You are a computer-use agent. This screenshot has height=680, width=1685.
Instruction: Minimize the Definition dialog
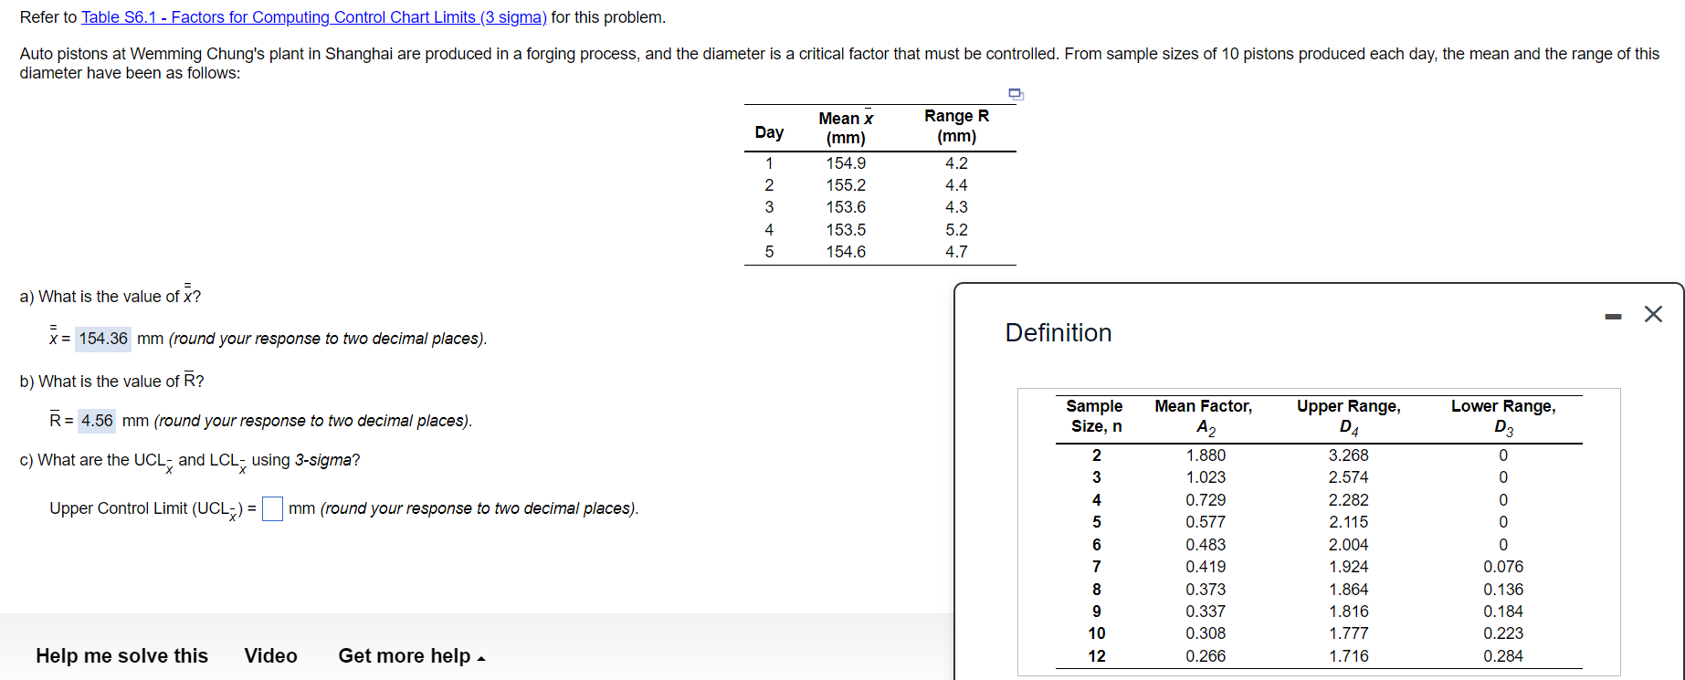pyautogui.click(x=1613, y=316)
